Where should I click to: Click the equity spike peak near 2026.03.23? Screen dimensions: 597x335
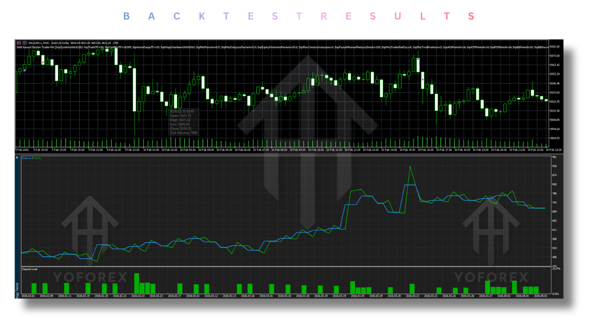click(410, 167)
